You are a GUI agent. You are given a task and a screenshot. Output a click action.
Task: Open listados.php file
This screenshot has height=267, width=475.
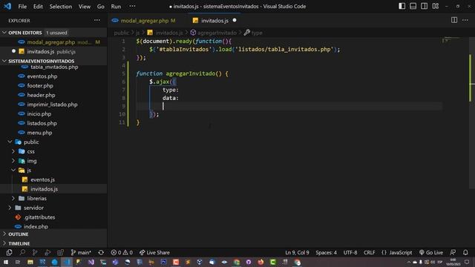point(42,123)
